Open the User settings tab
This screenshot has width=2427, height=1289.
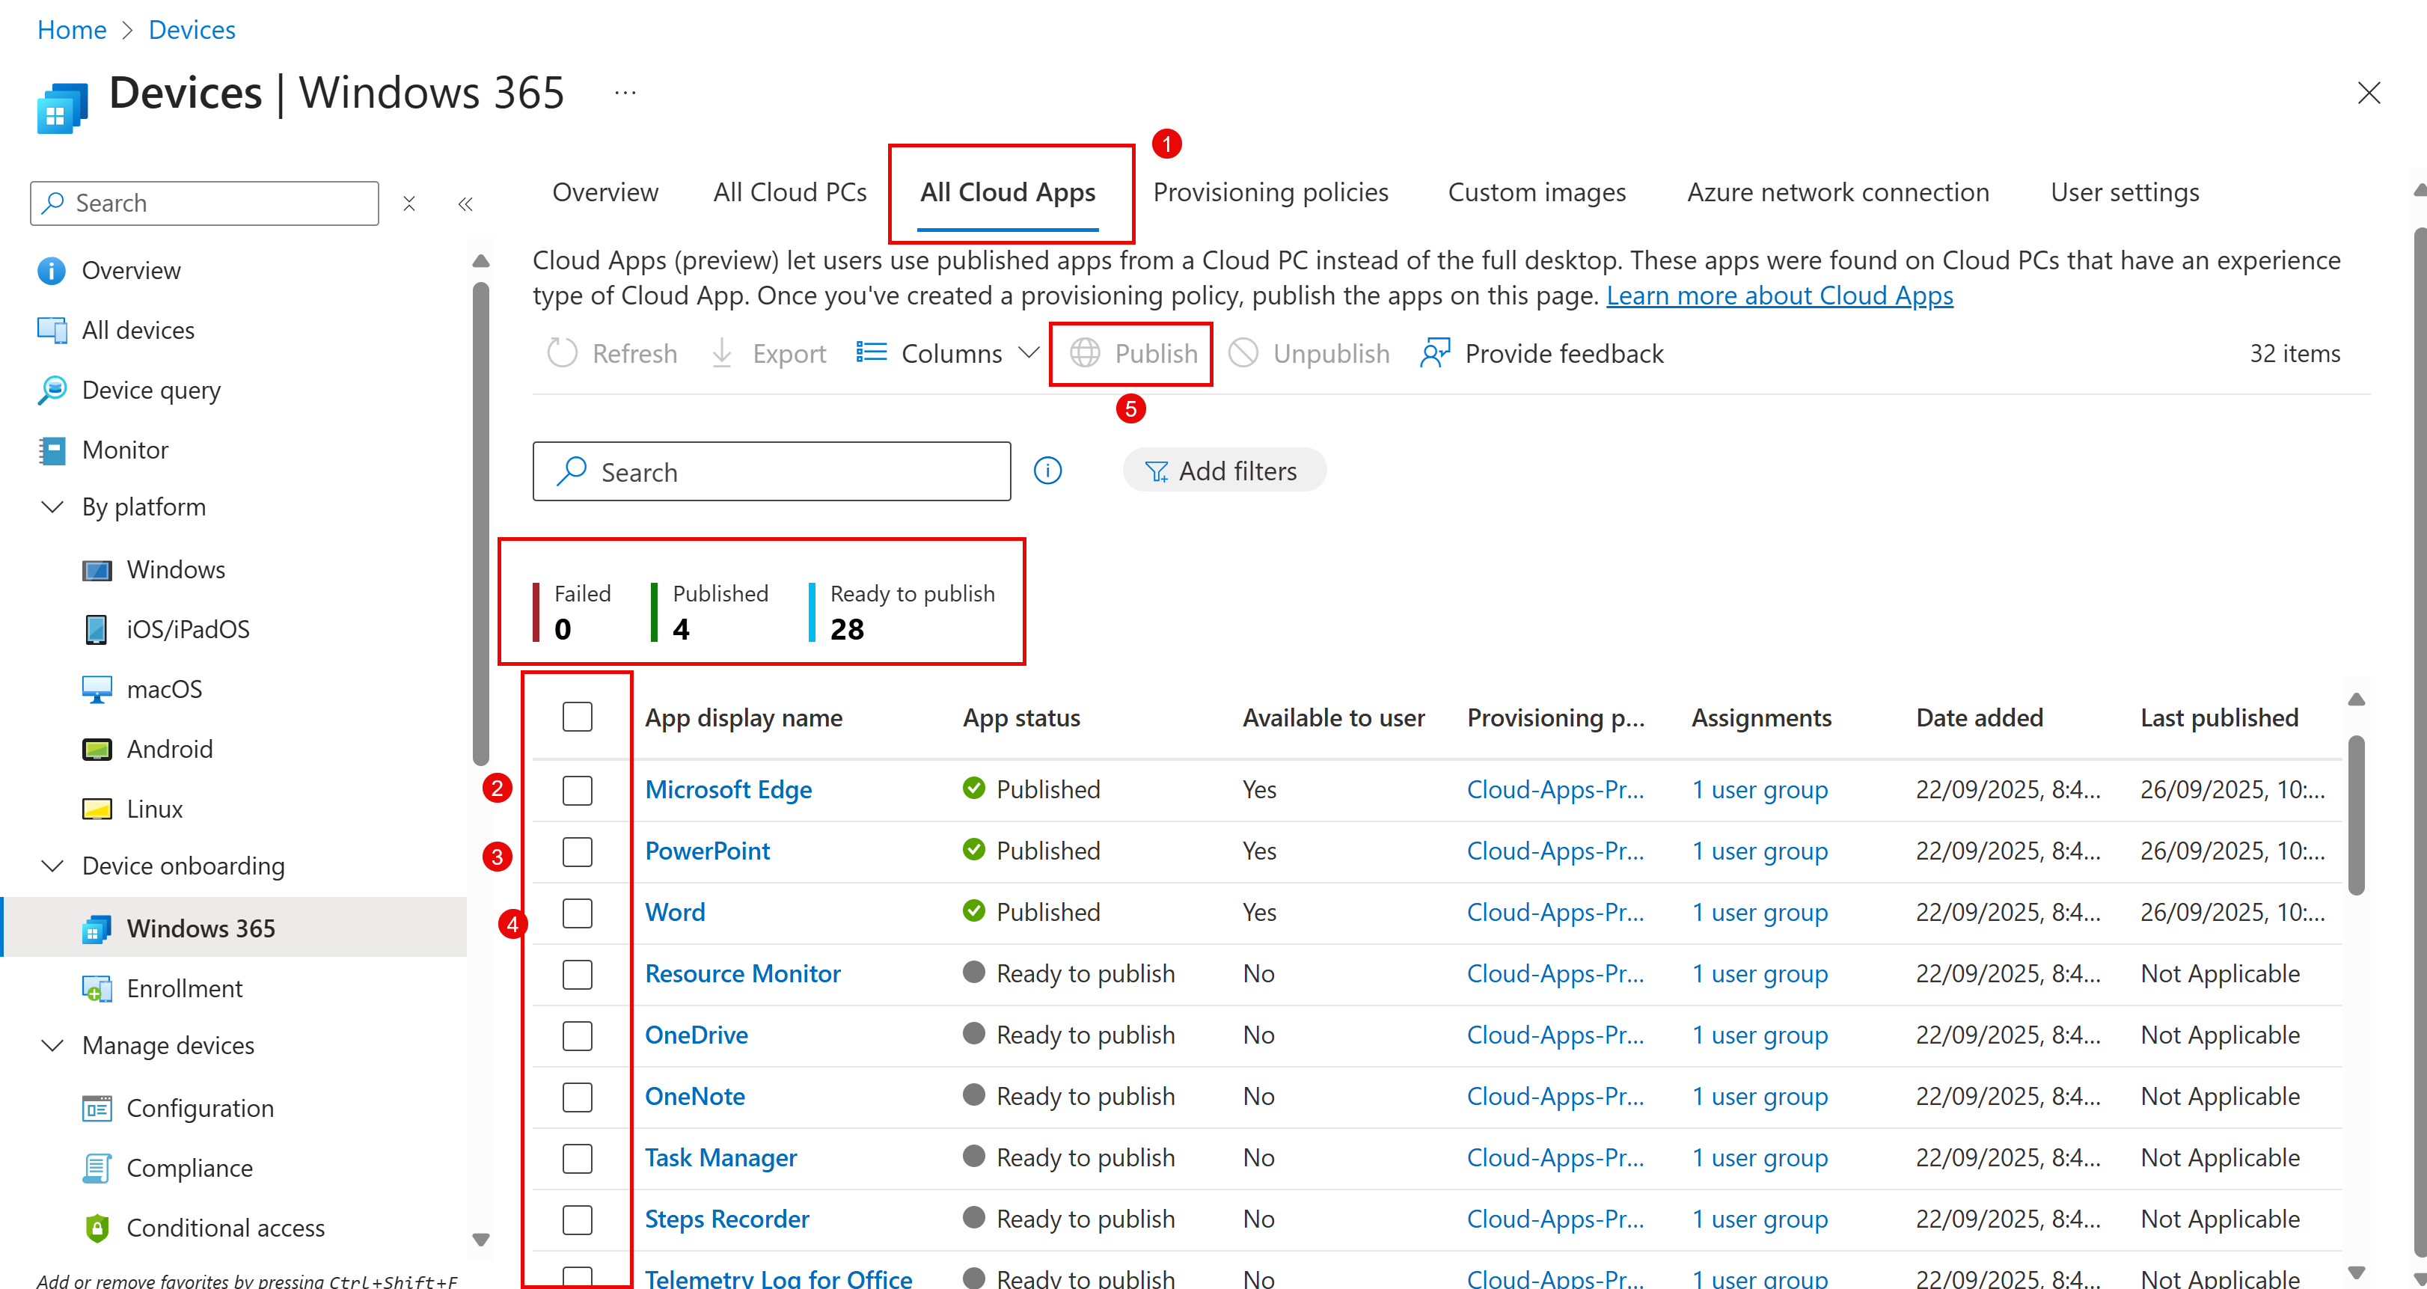2125,192
